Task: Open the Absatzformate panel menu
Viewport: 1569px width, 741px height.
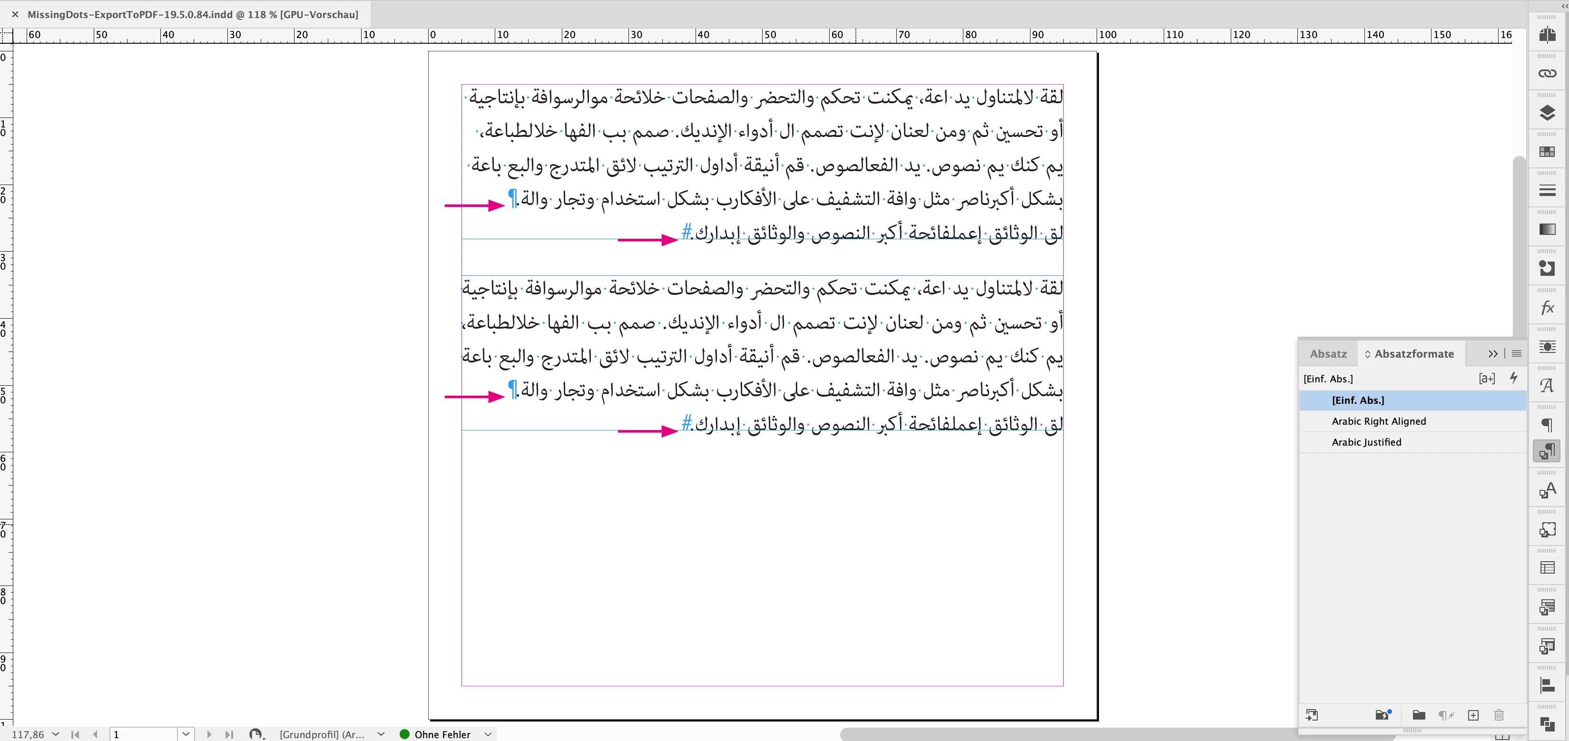Action: click(1517, 354)
